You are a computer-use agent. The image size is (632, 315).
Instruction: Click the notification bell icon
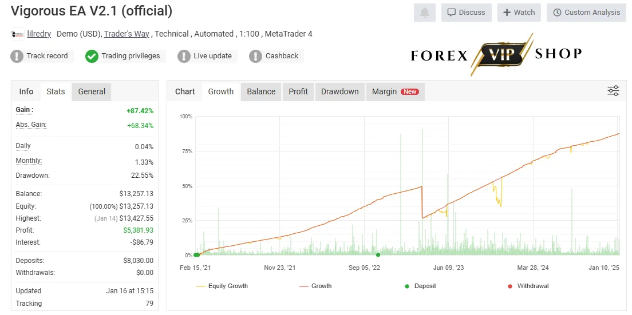pos(425,13)
